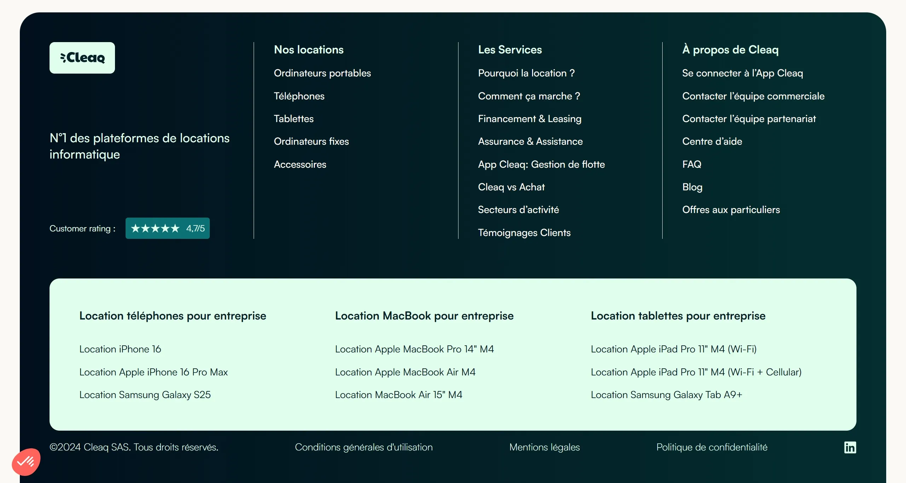Click Se connecter à l'App Cleaq
Viewport: 906px width, 483px height.
(742, 73)
